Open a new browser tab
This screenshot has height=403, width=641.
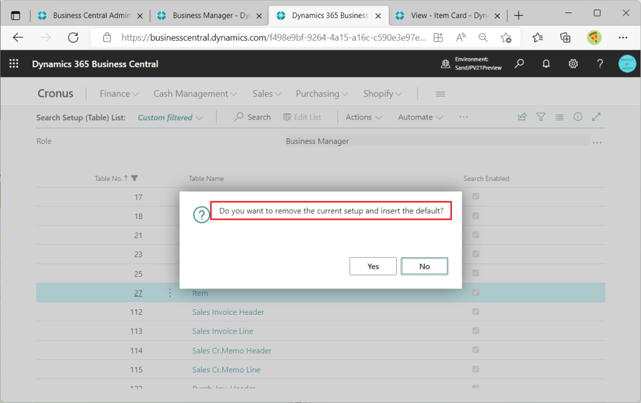(x=519, y=16)
